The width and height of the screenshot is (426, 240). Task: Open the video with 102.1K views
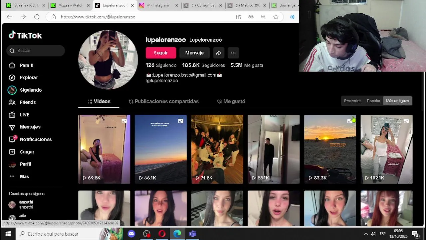pyautogui.click(x=386, y=149)
